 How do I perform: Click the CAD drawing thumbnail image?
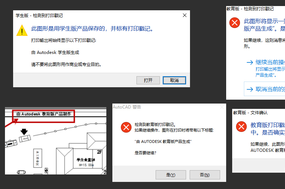(x=56, y=141)
